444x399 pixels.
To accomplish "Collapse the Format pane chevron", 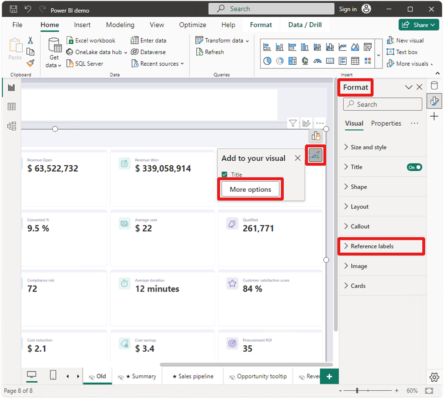I will 408,87.
